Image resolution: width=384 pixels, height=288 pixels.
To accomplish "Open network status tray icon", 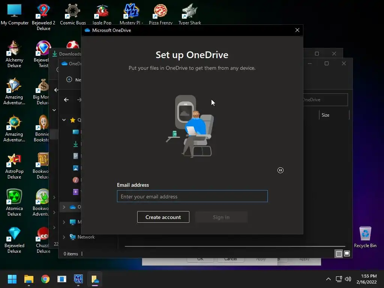I will pyautogui.click(x=339, y=279).
